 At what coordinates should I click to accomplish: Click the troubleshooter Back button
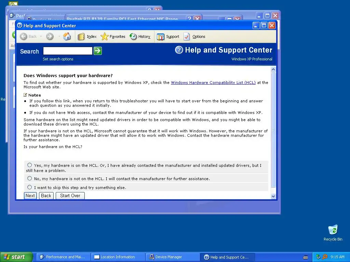46,195
